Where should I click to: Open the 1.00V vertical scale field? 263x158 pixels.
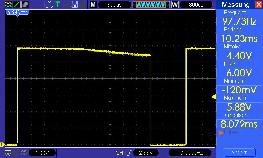[x=42, y=153]
